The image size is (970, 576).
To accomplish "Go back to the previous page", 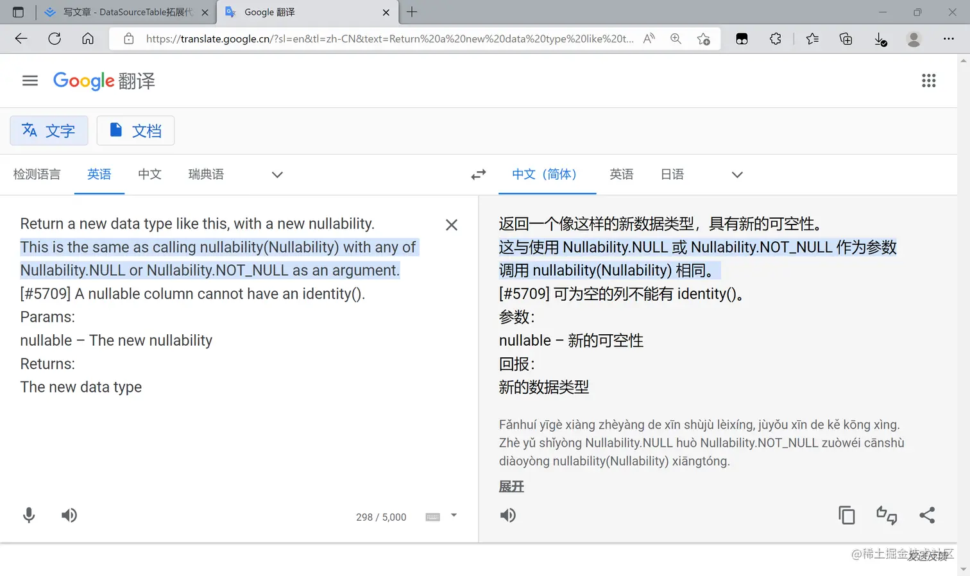I will click(21, 38).
